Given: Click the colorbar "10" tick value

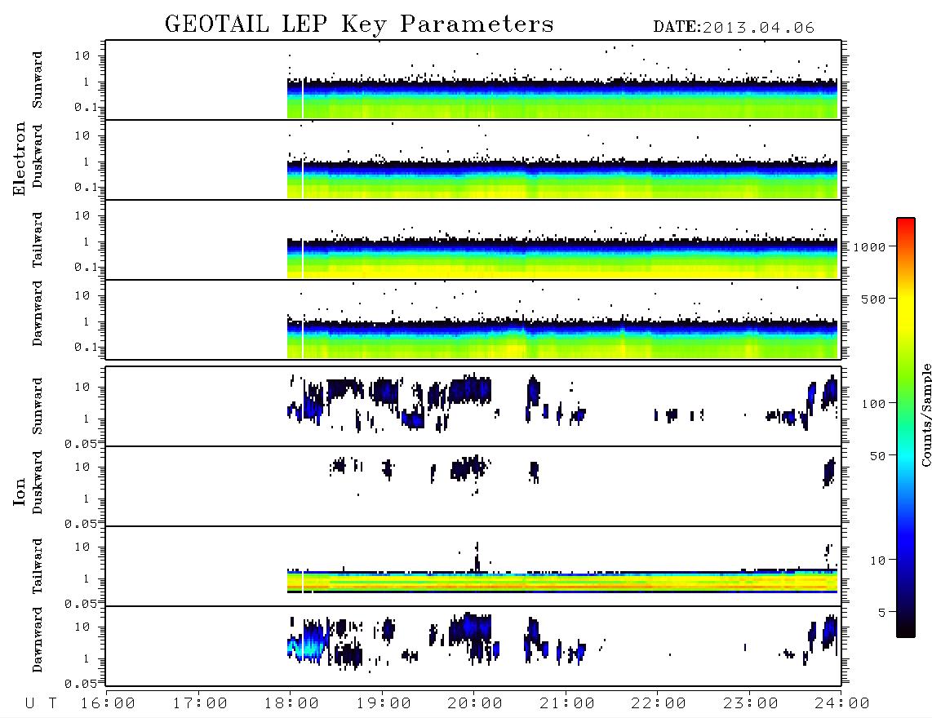Looking at the screenshot, I should click(877, 561).
